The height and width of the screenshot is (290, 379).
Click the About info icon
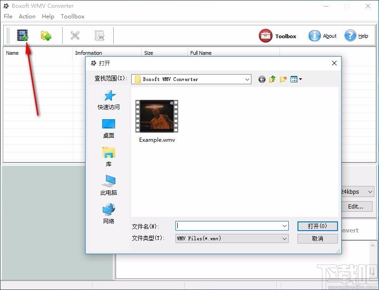pos(315,36)
